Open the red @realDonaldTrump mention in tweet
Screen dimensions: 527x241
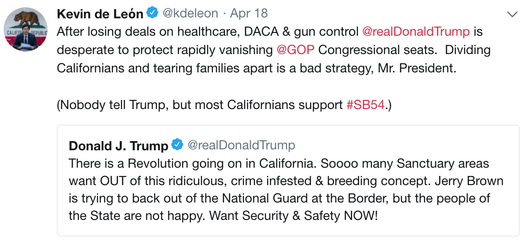415,32
